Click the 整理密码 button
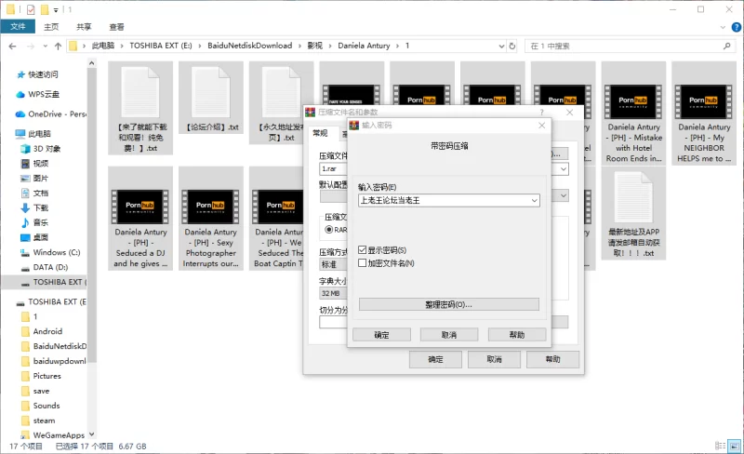744x454 pixels. click(448, 304)
